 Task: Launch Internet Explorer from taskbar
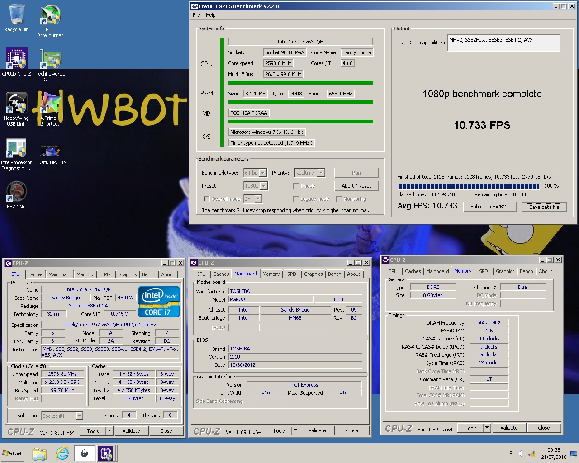pos(62,454)
